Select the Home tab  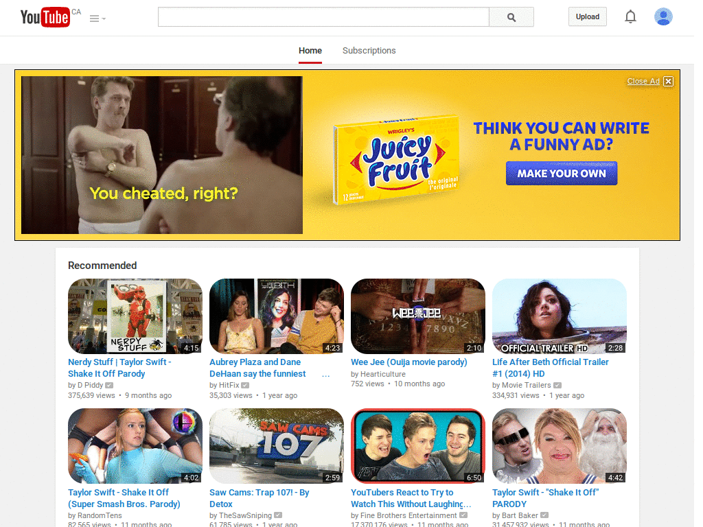point(310,51)
